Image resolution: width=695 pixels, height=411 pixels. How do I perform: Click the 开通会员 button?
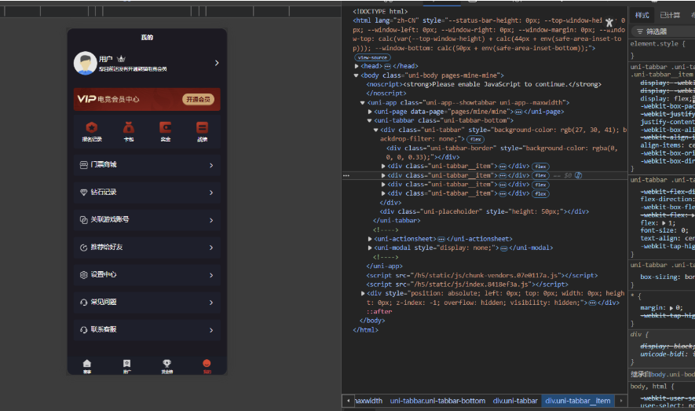tap(198, 99)
